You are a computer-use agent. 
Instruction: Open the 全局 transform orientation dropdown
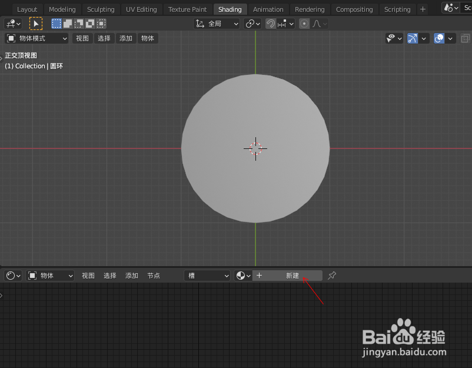pos(217,24)
